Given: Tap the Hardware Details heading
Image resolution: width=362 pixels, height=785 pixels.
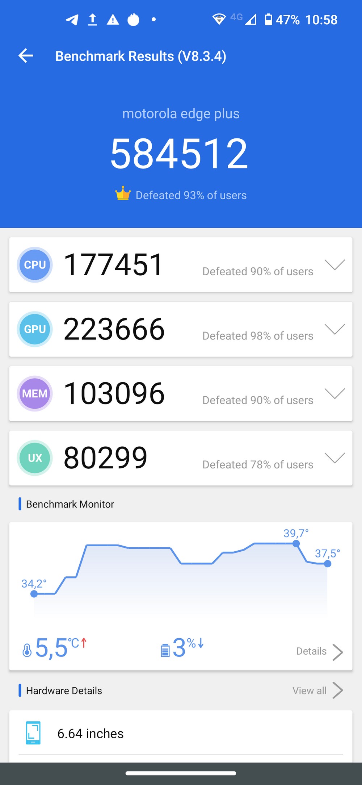Looking at the screenshot, I should click(64, 691).
